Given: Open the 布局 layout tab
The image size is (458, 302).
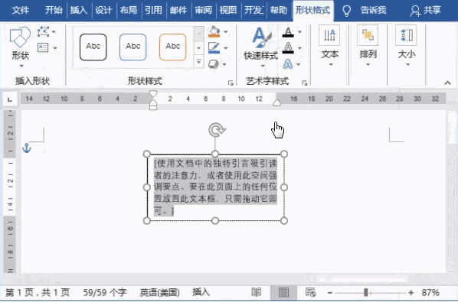Looking at the screenshot, I should pos(128,11).
